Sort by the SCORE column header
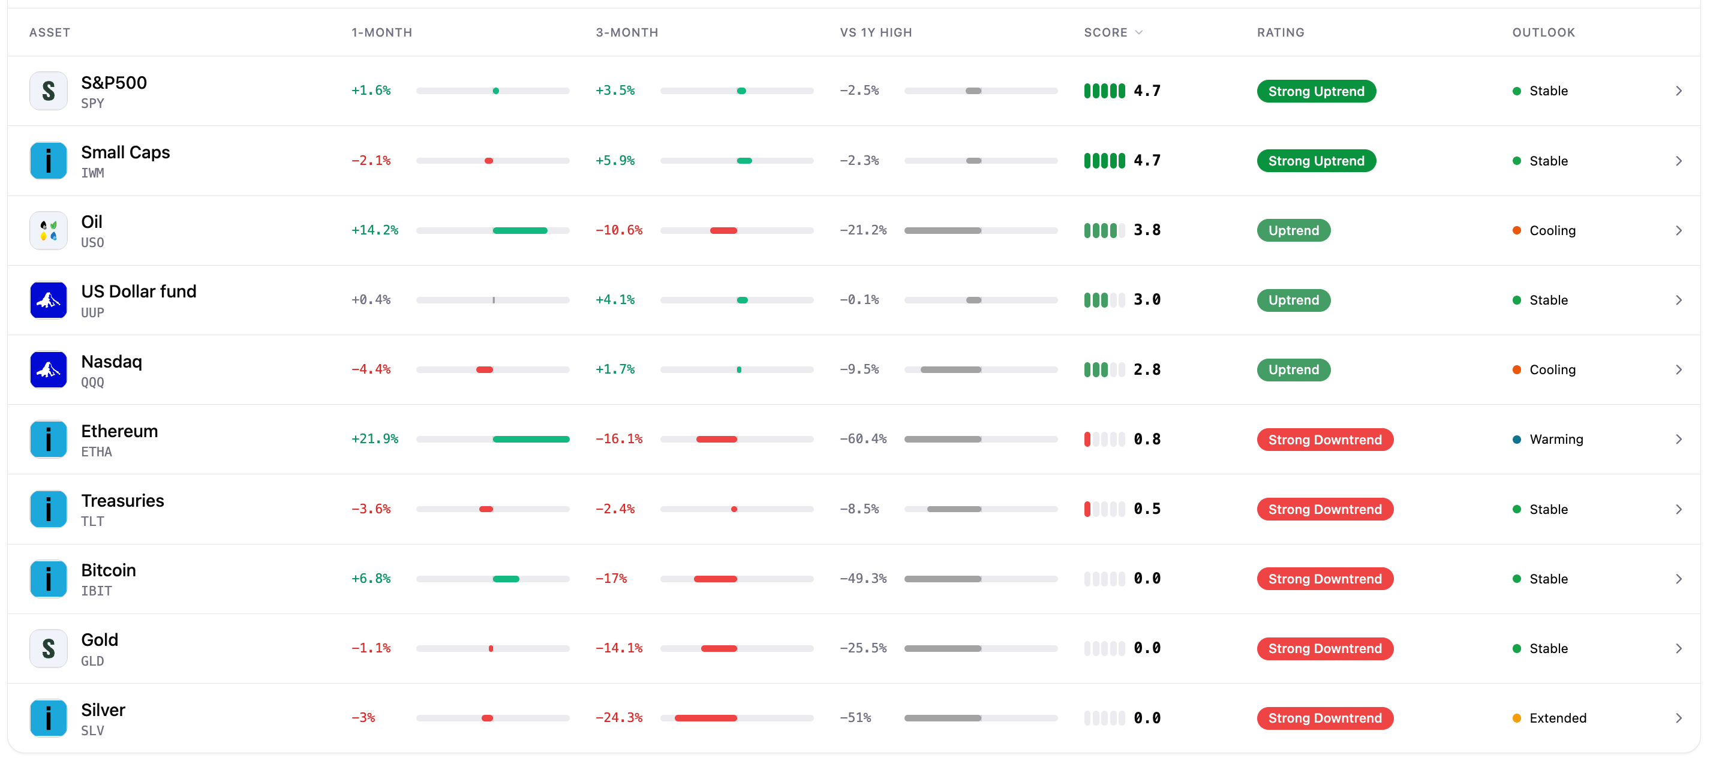Image resolution: width=1719 pixels, height=764 pixels. pos(1113,32)
